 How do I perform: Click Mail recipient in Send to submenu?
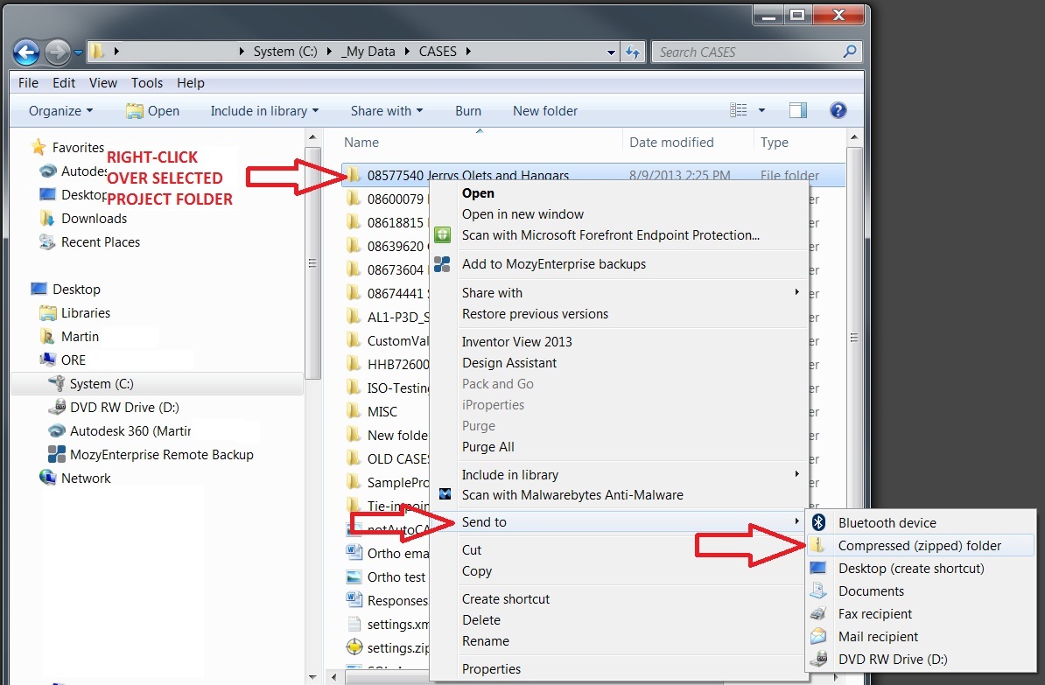coord(878,636)
